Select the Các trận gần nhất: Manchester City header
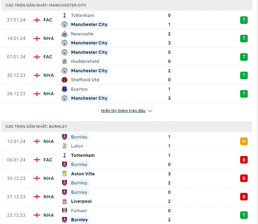This screenshot has width=258, height=224. [127, 5]
